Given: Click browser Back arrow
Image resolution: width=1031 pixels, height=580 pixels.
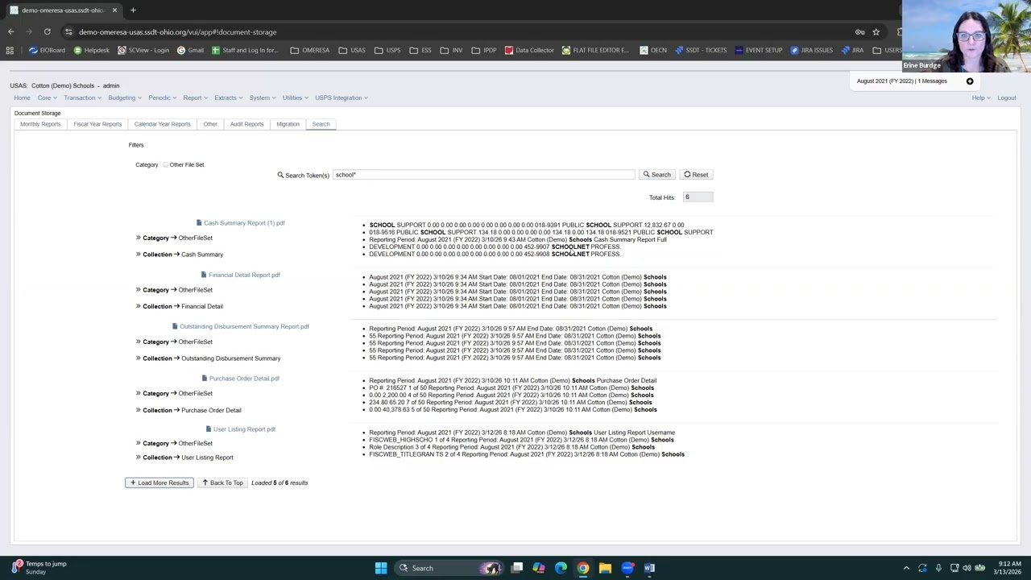Looking at the screenshot, I should pyautogui.click(x=10, y=32).
